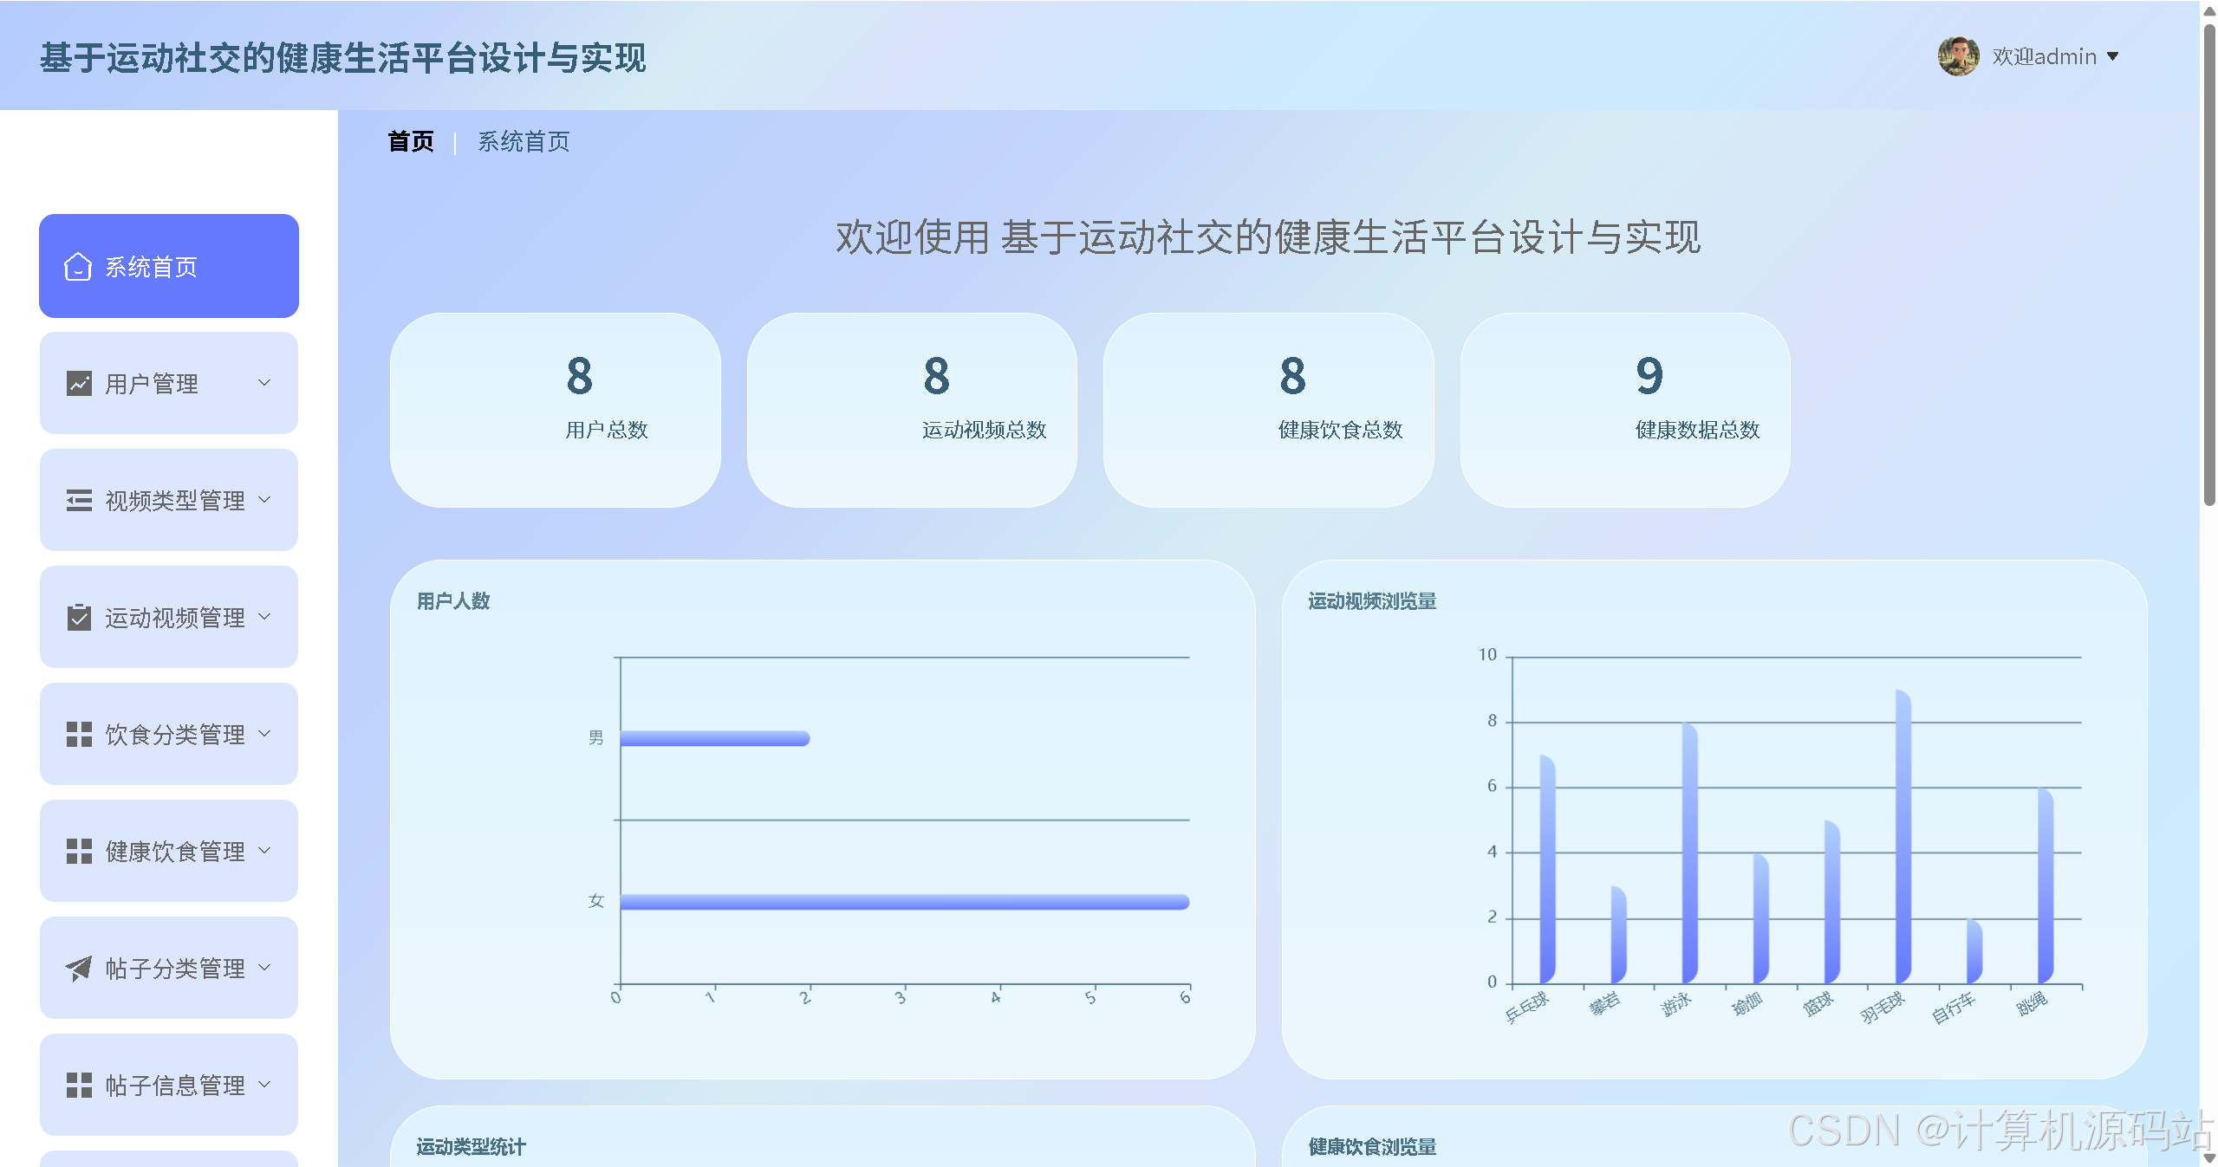This screenshot has width=2218, height=1167.
Task: Open the 用户管理 menu label
Action: click(x=152, y=384)
